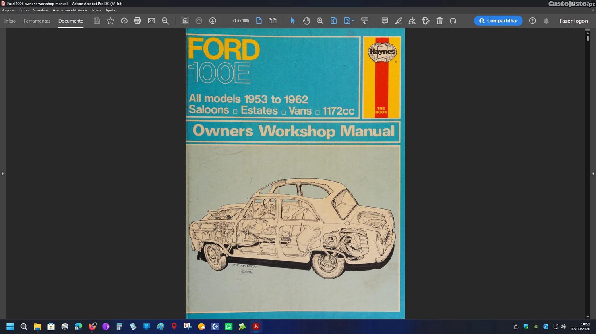Expand the right tools pane
This screenshot has width=596, height=334.
pos(593,174)
